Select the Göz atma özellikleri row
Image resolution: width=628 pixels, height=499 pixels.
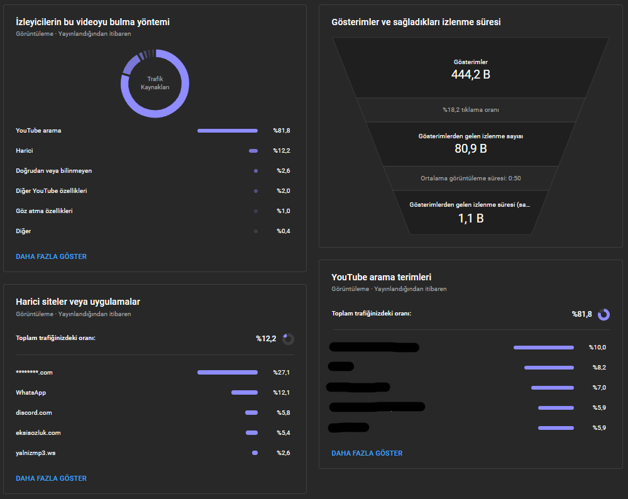pos(153,211)
